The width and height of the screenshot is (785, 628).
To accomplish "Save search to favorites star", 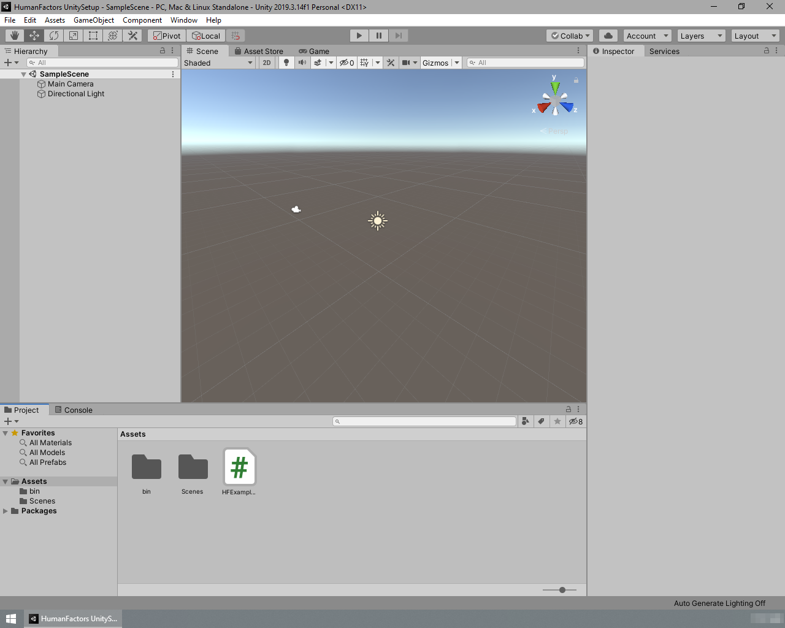I will [x=557, y=421].
